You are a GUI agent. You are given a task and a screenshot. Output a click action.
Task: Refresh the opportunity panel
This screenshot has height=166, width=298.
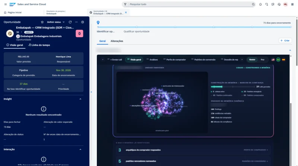[x=70, y=22]
